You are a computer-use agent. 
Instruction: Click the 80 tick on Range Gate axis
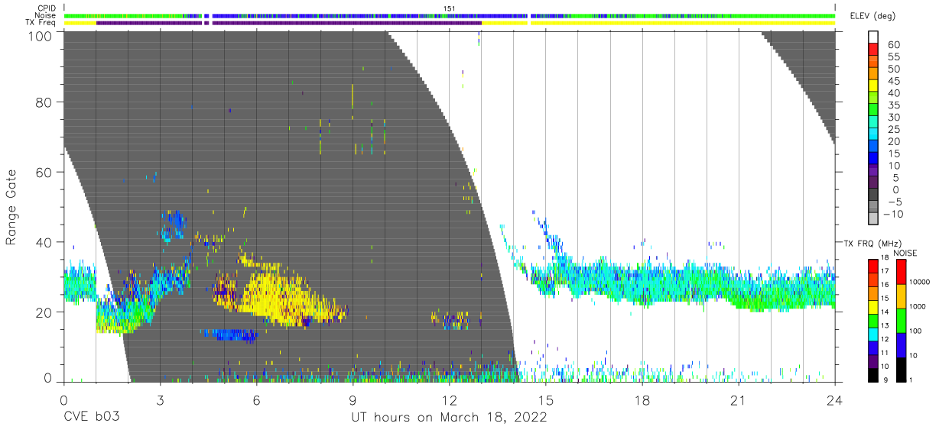(x=44, y=102)
